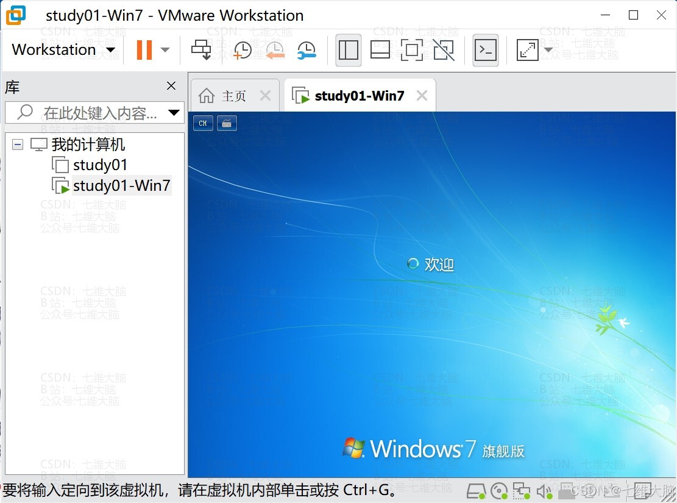Maximize the VMware Workstation window
Viewport: 677px width, 503px height.
point(633,15)
